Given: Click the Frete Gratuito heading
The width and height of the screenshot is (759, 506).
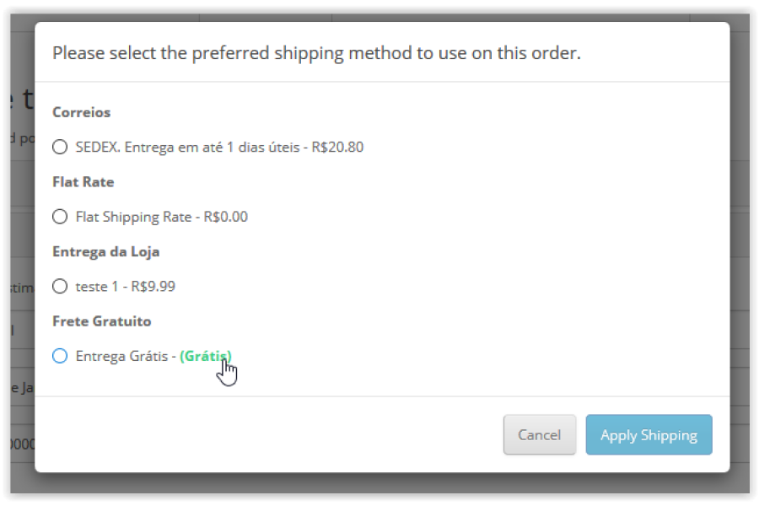Looking at the screenshot, I should [x=102, y=321].
